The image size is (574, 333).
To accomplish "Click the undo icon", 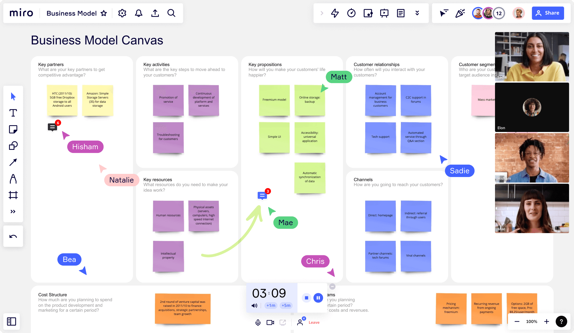I will point(13,236).
